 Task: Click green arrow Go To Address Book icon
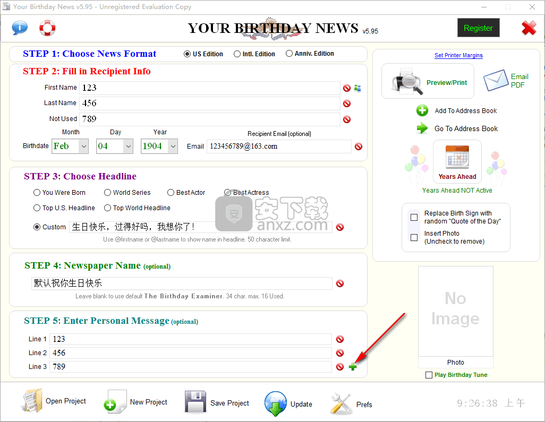pyautogui.click(x=422, y=128)
